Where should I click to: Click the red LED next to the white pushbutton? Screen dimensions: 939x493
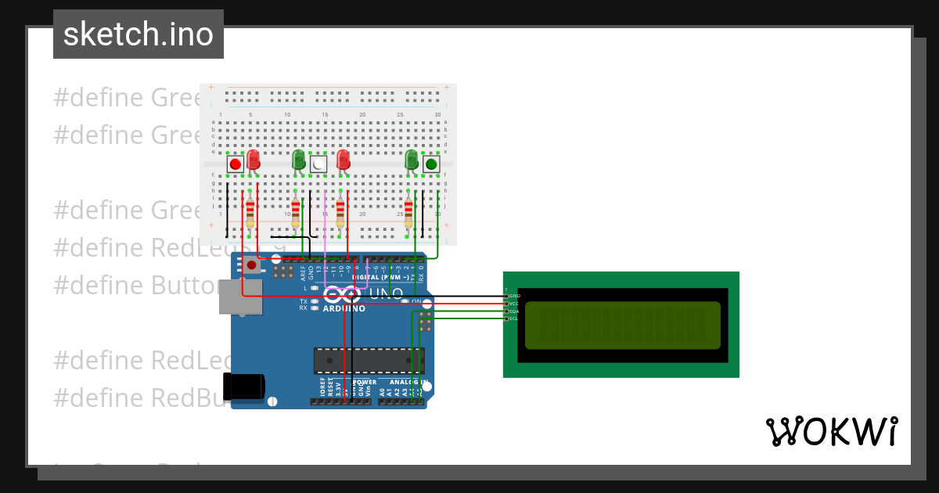click(x=343, y=160)
